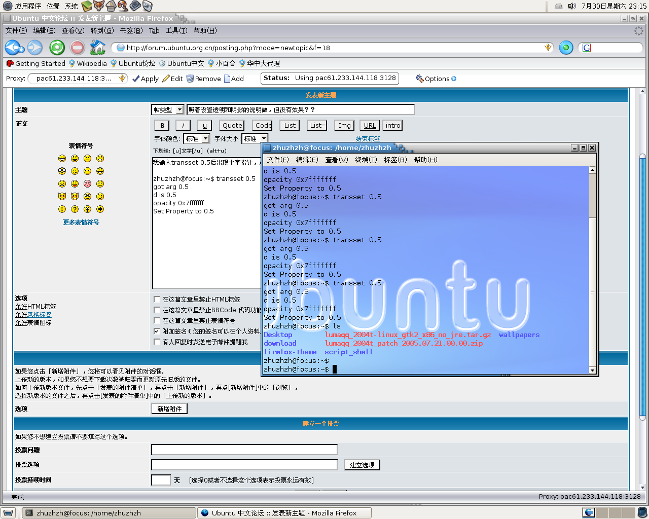Click into the poll duration days field
The image size is (649, 519).
[x=161, y=480]
